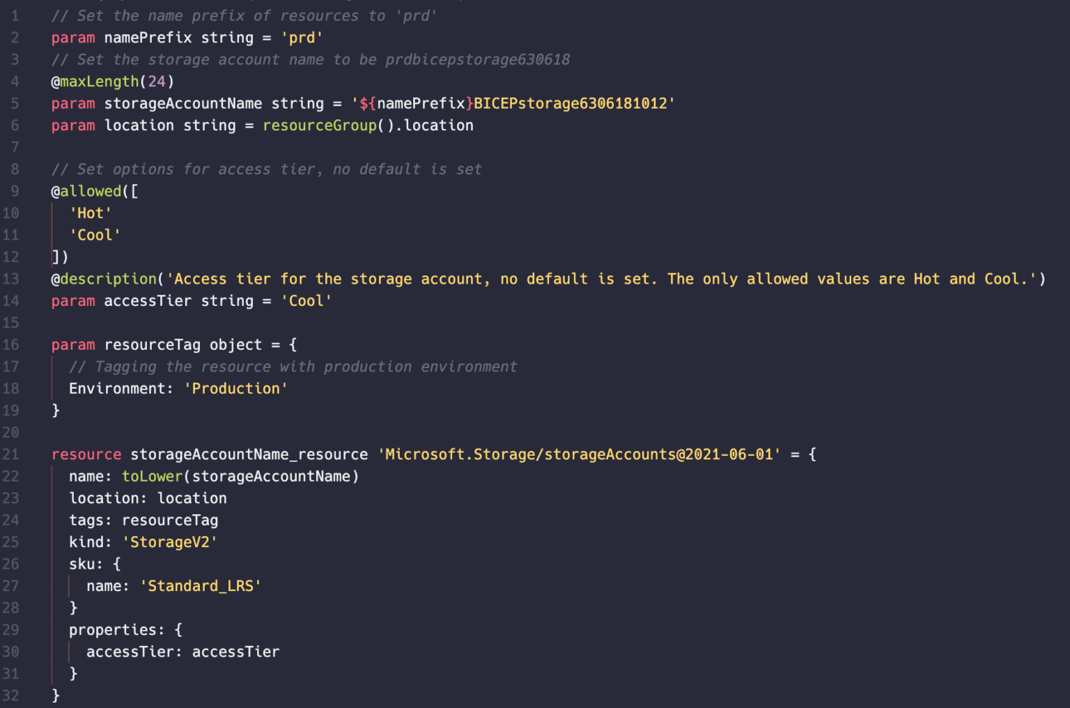Click the resource keyword on line 21
The image size is (1070, 708).
[x=86, y=454]
